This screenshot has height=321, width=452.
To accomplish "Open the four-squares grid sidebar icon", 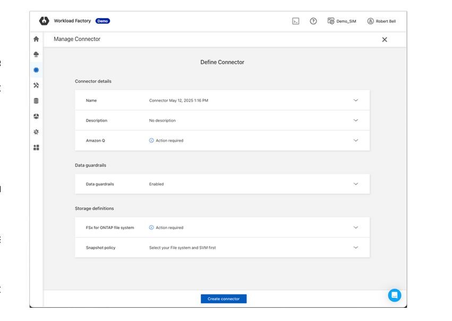I will click(36, 148).
